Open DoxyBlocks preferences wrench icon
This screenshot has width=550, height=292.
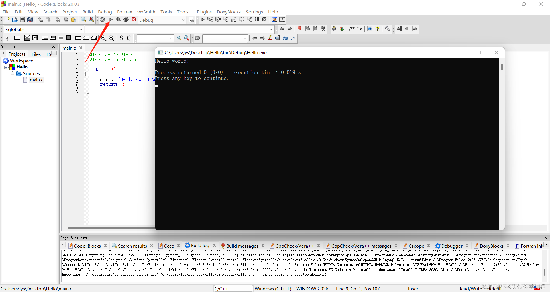point(387,28)
